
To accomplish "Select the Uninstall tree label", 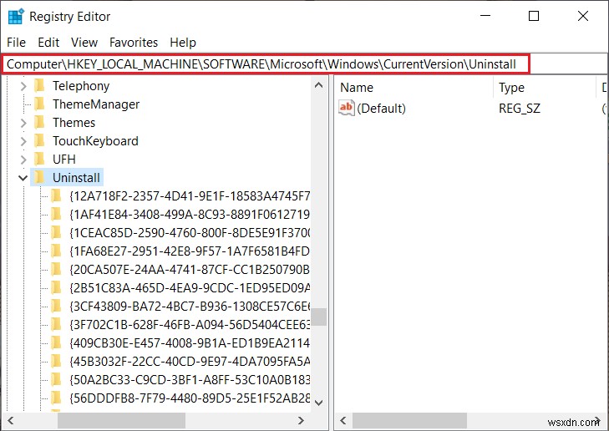I will 76,178.
